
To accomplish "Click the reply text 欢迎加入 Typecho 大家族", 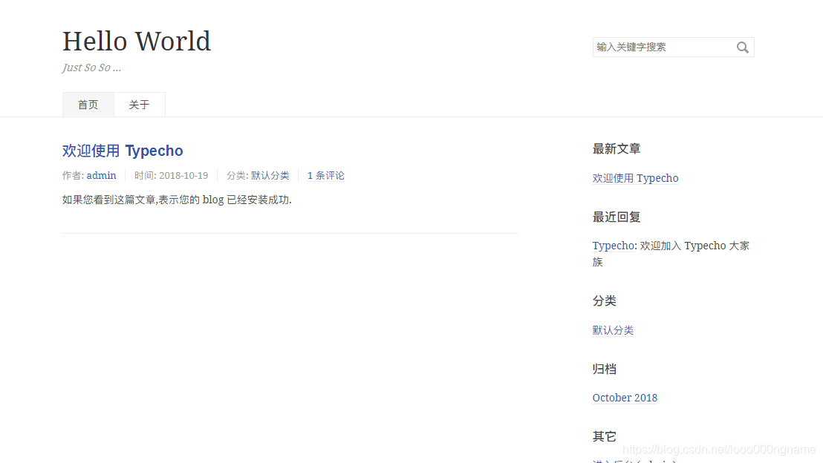I will 671,254.
